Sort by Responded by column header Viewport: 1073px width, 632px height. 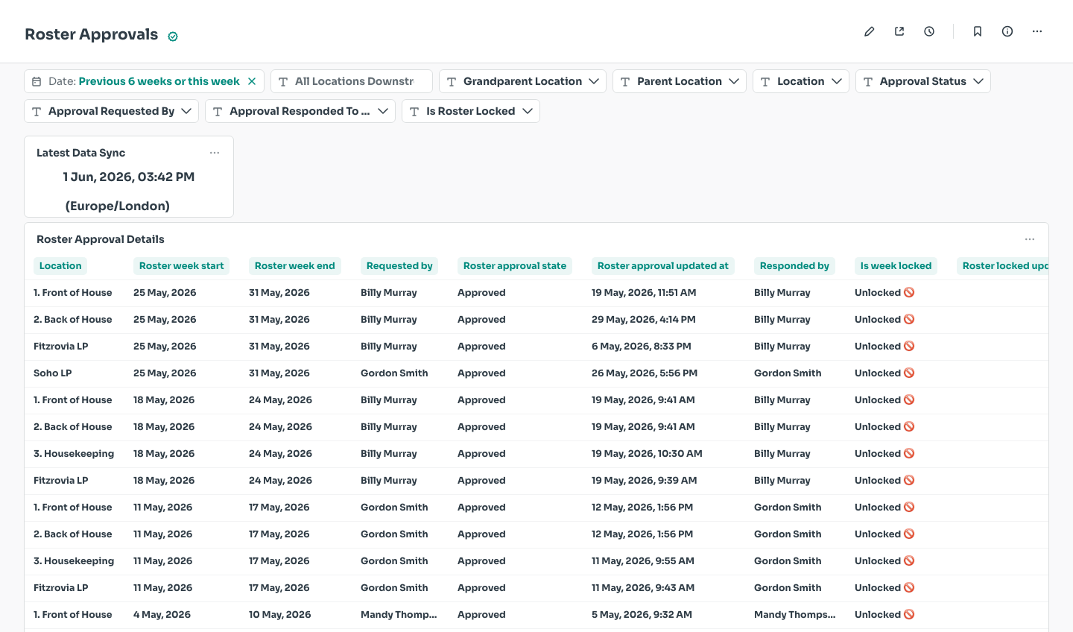coord(794,265)
